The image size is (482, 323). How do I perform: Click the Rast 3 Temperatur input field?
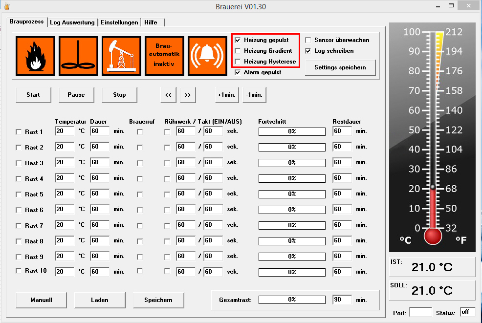[x=64, y=162]
